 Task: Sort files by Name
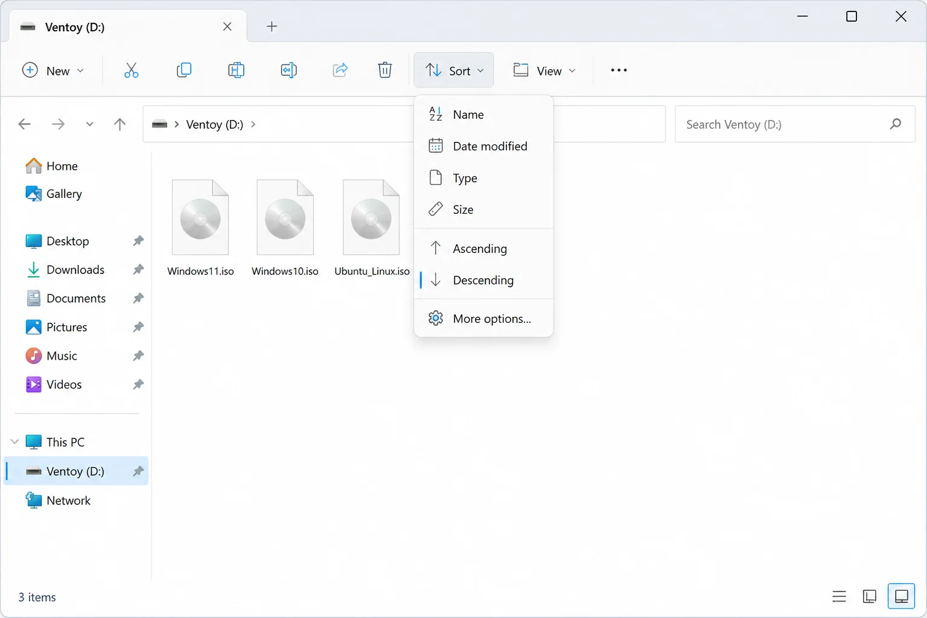(483, 114)
